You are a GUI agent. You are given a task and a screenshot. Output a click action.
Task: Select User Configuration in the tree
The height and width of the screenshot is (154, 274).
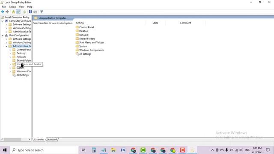click(19, 35)
